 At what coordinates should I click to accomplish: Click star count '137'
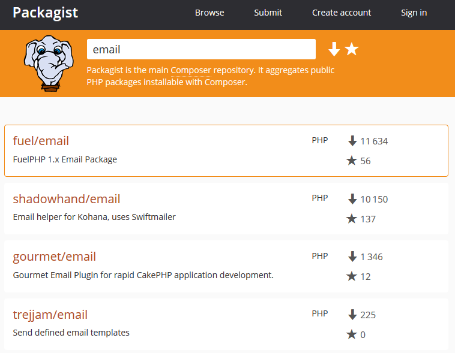click(368, 219)
